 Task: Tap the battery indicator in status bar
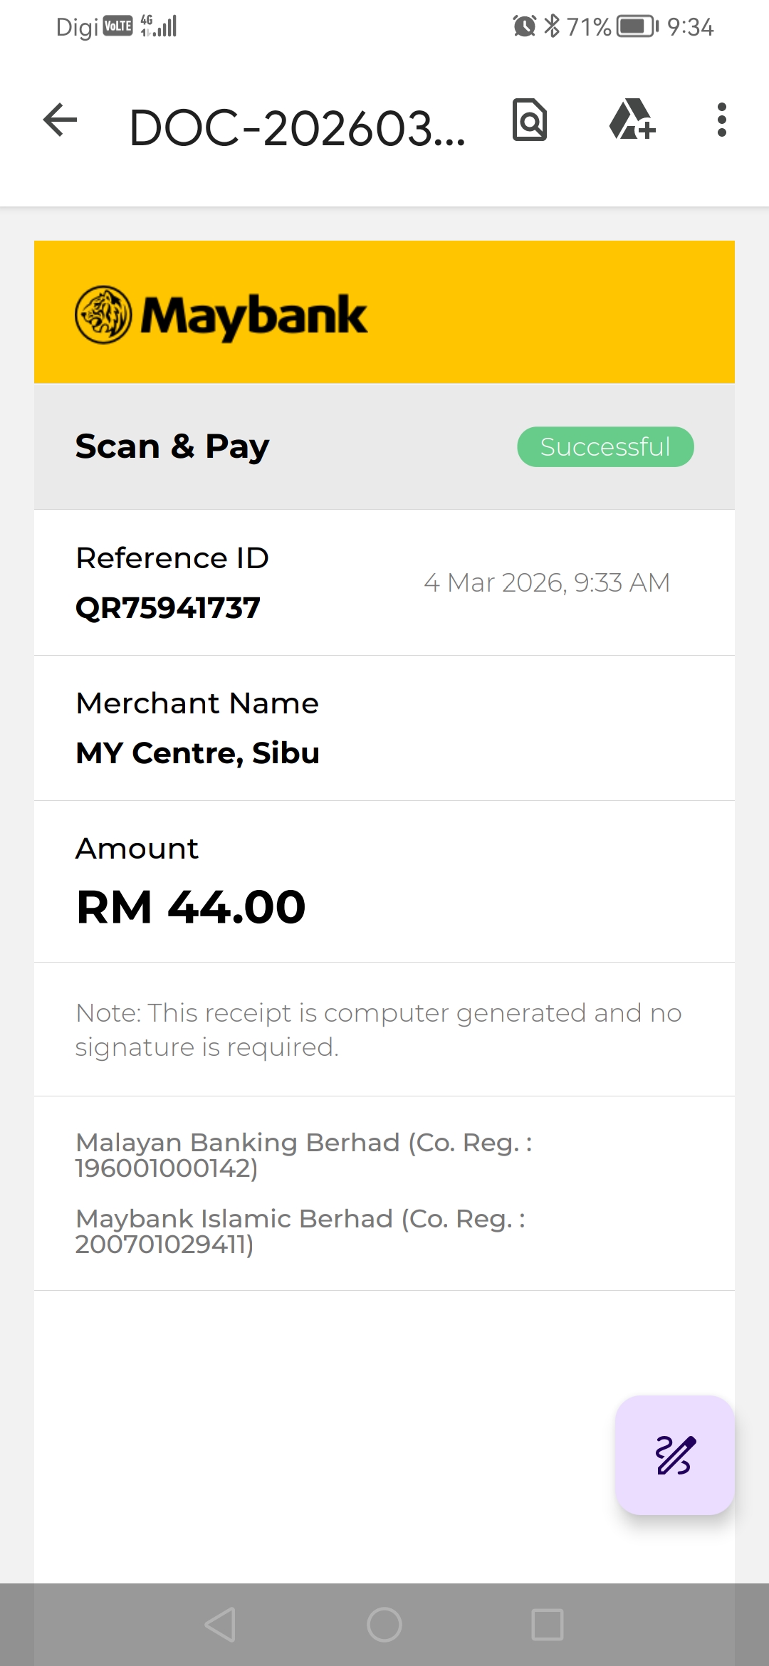[x=637, y=27]
